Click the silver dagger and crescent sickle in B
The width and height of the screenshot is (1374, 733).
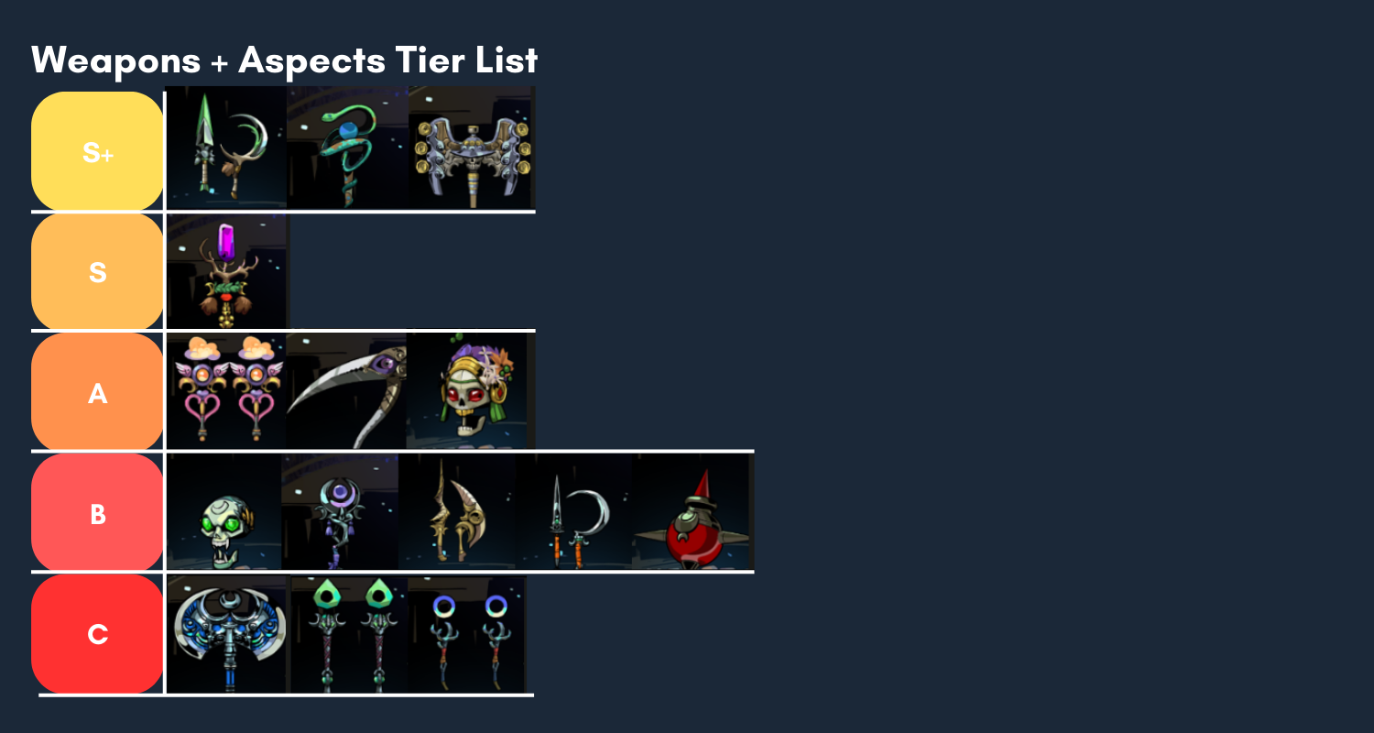click(x=573, y=511)
